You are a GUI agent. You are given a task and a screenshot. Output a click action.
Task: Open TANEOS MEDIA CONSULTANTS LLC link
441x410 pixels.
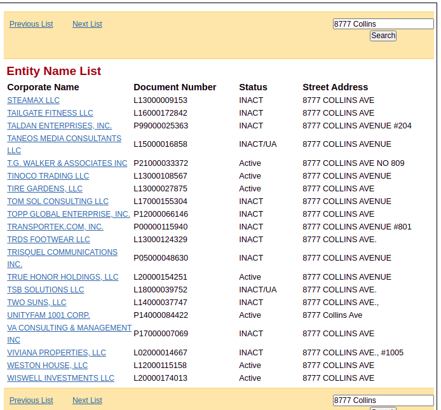coord(64,144)
